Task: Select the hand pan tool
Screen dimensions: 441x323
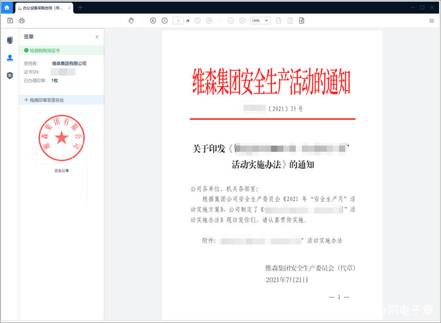Action: [x=131, y=20]
